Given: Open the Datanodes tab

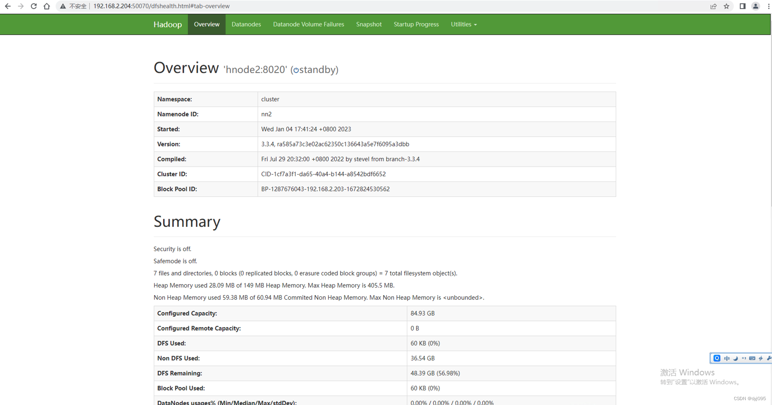Looking at the screenshot, I should [x=246, y=24].
